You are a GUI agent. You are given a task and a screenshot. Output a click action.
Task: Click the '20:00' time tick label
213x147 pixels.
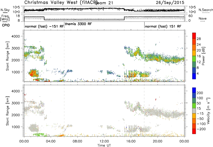coord(157,141)
